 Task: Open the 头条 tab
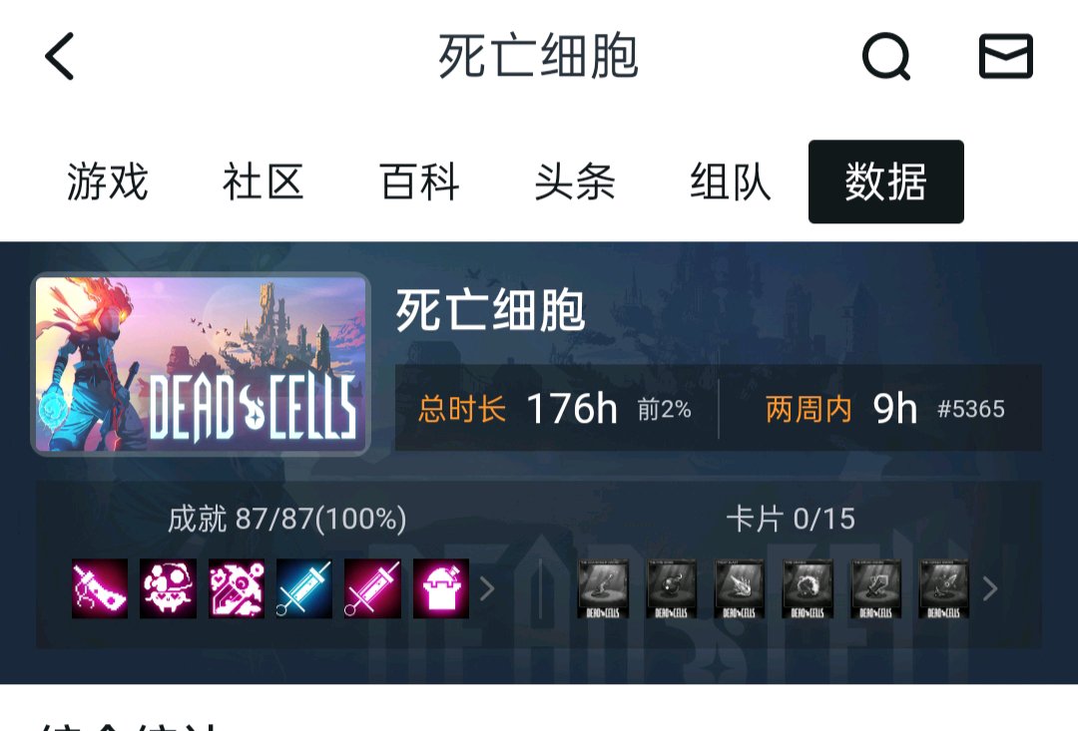click(575, 183)
